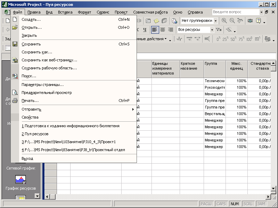Image resolution: width=278 pixels, height=208 pixels.
Task: Click the Краткое название column header
Action: click(x=192, y=69)
